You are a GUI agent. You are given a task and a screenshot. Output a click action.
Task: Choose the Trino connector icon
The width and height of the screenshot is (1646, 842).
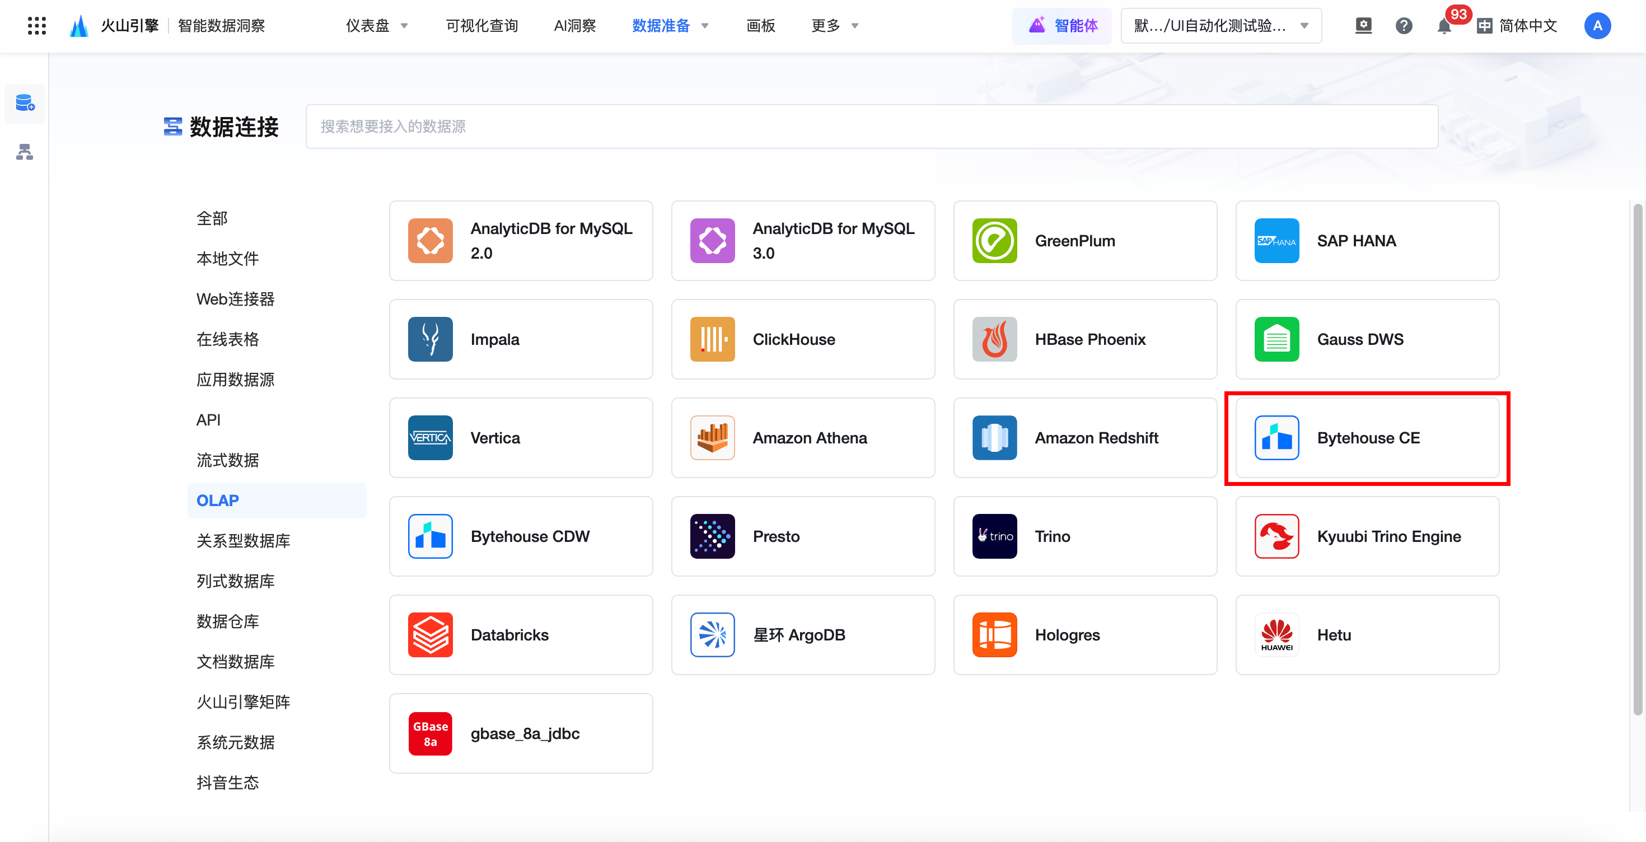pyautogui.click(x=995, y=536)
